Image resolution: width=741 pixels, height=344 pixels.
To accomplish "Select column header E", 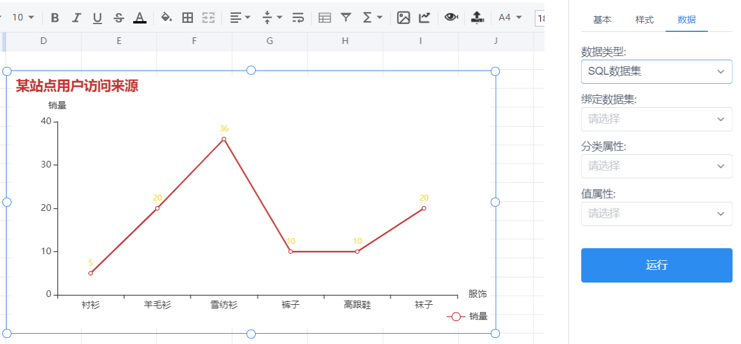I will pyautogui.click(x=119, y=41).
